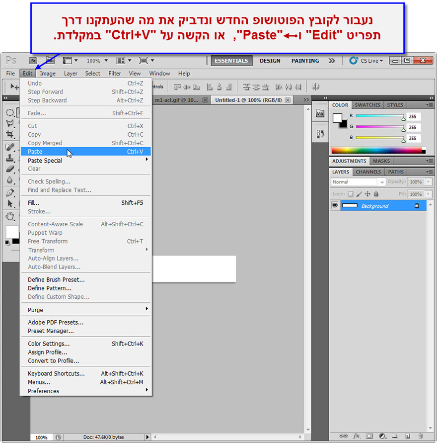Open the CS Live menu

[366, 61]
